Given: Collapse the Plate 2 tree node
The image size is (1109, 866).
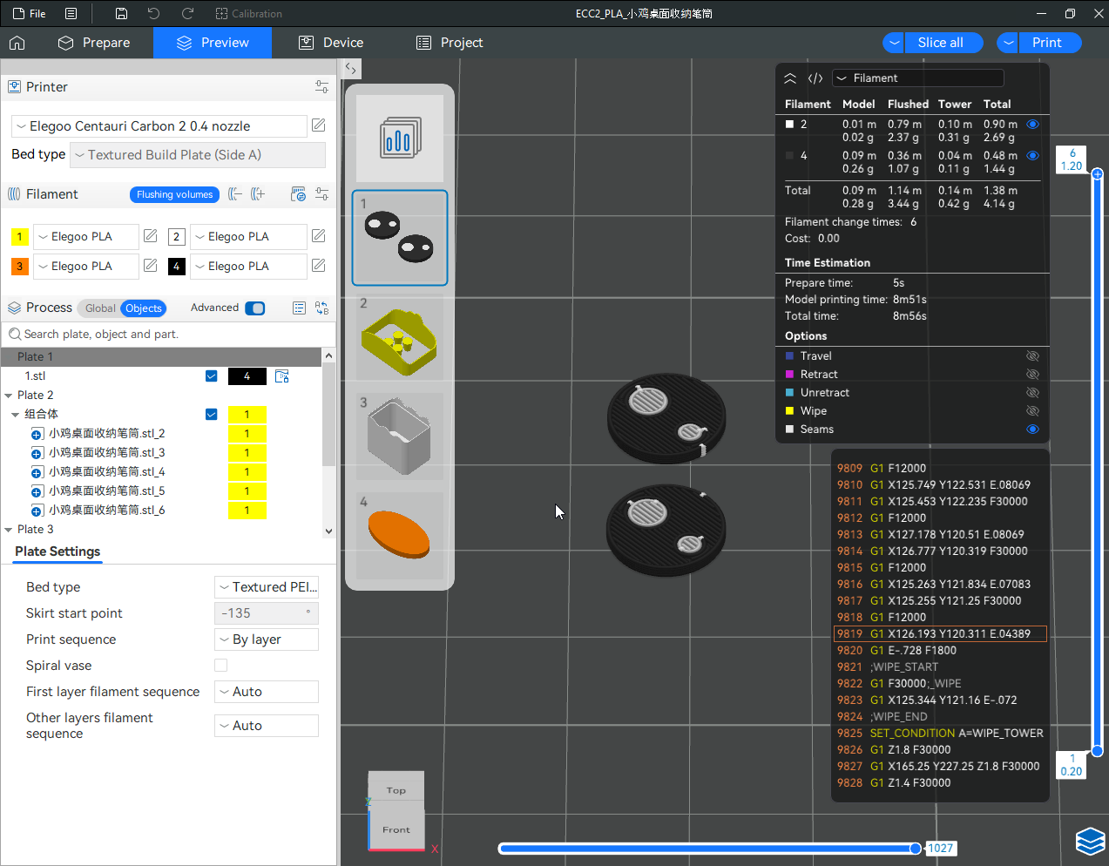Looking at the screenshot, I should (9, 396).
